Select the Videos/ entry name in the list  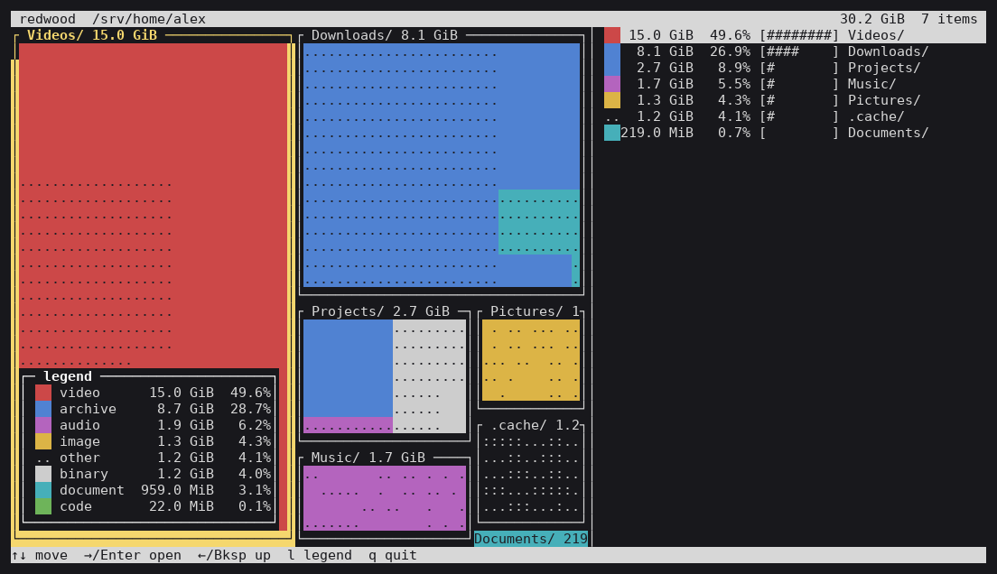[x=876, y=35]
